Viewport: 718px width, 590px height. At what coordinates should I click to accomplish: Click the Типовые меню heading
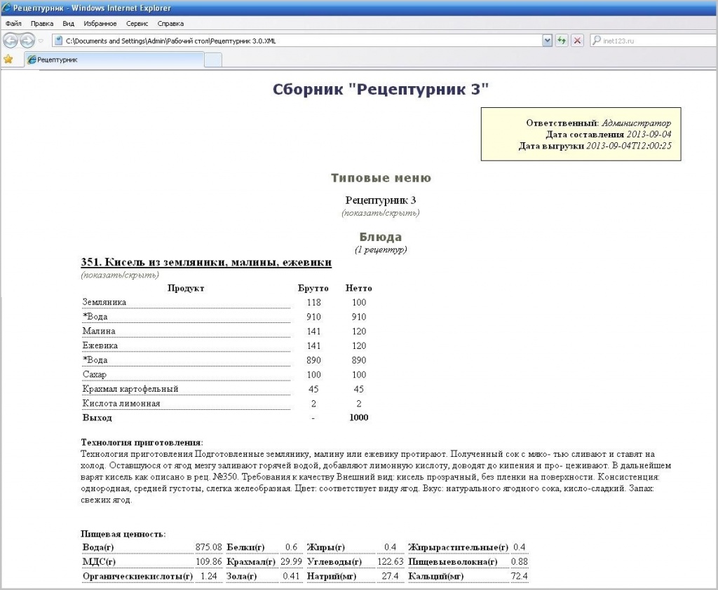(381, 178)
